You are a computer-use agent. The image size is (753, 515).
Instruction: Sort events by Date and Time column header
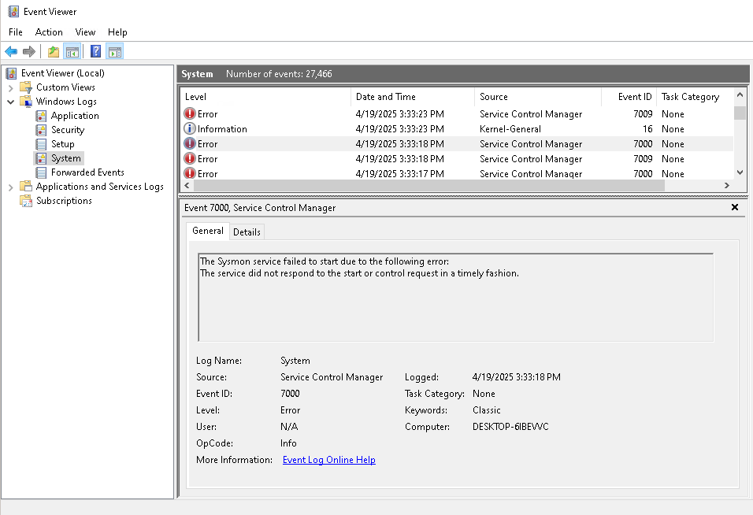[413, 97]
